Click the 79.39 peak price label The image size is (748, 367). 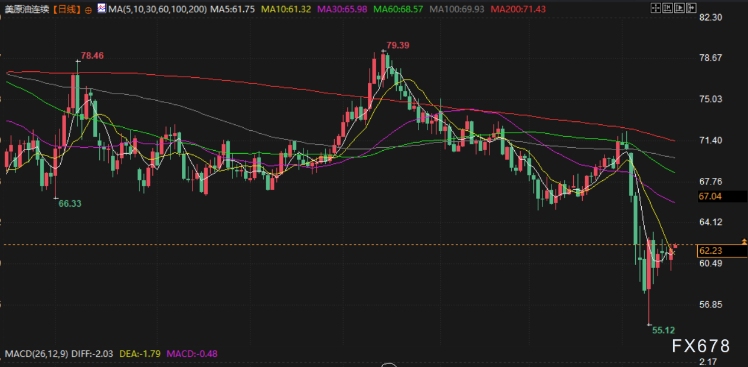point(398,45)
